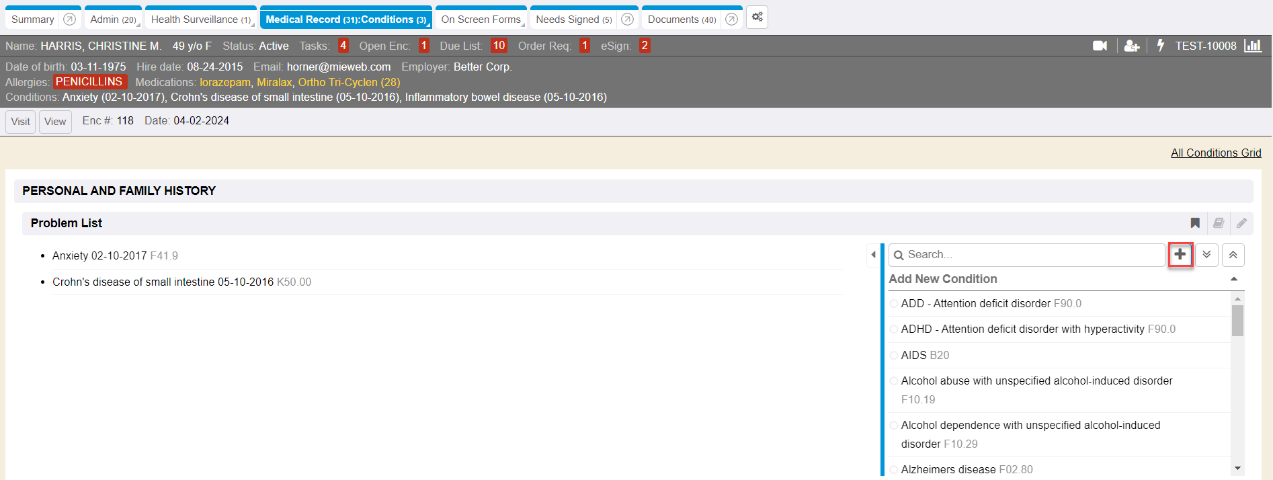Screen dimensions: 1273x480
Task: Click the double chevron up collapse-all button
Action: 1233,255
